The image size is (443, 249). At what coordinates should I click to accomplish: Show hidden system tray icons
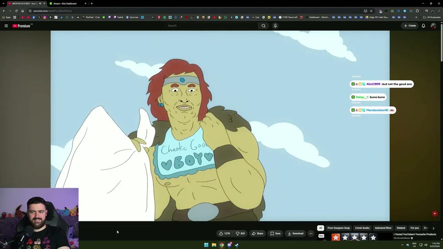pyautogui.click(x=402, y=245)
